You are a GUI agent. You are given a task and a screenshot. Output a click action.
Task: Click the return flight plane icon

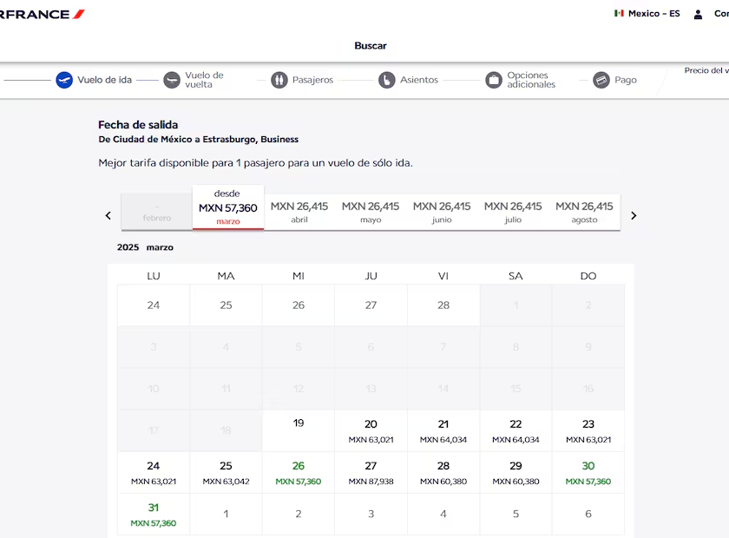[x=172, y=80]
